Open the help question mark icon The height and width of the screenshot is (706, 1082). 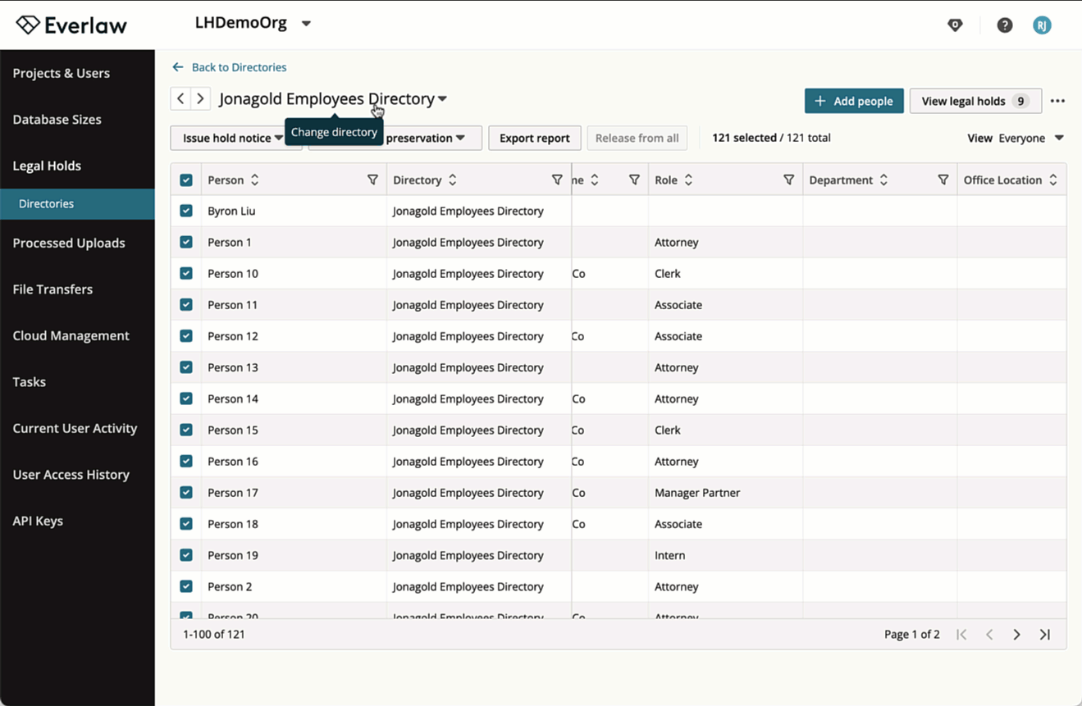(x=1004, y=25)
